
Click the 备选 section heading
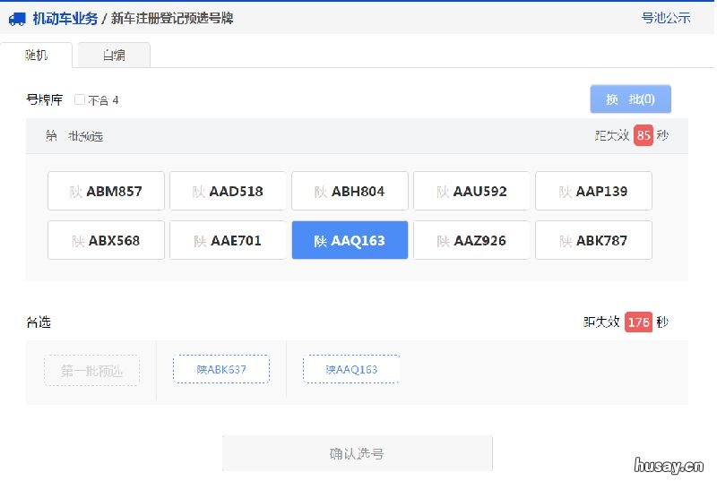tap(39, 322)
